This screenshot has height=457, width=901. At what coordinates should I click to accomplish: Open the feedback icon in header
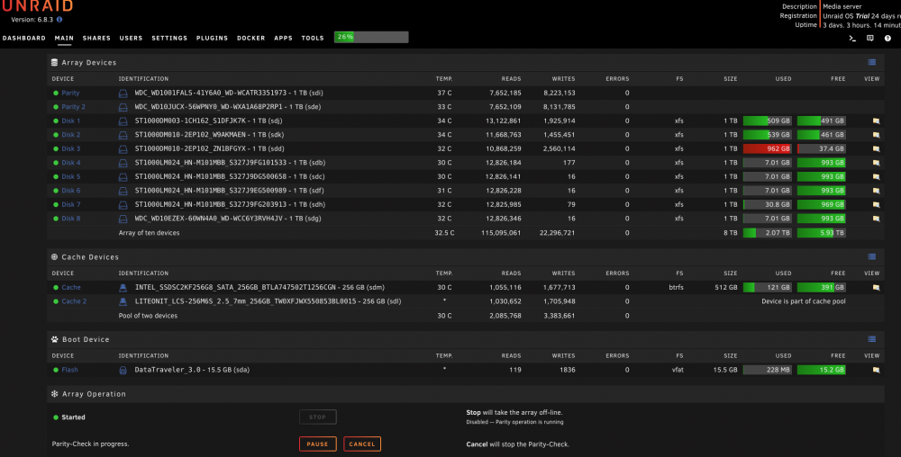click(x=870, y=39)
